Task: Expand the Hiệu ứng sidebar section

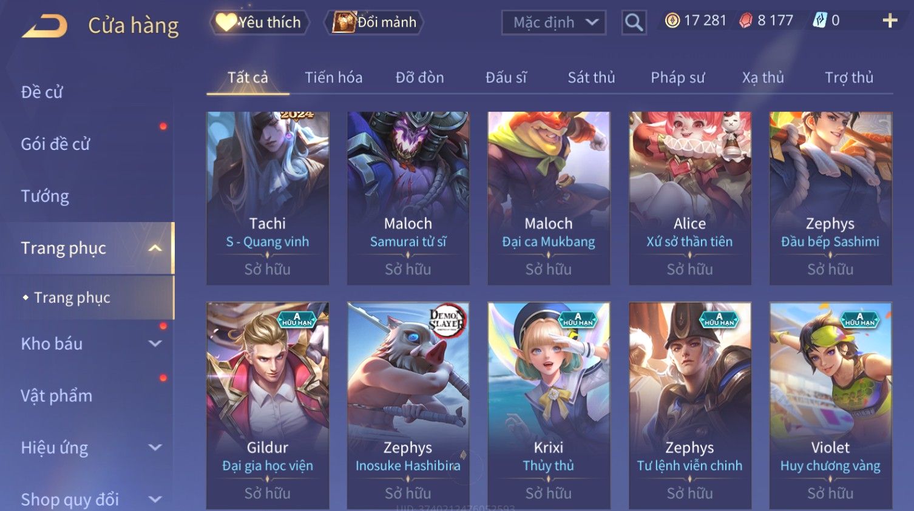Action: 155,447
